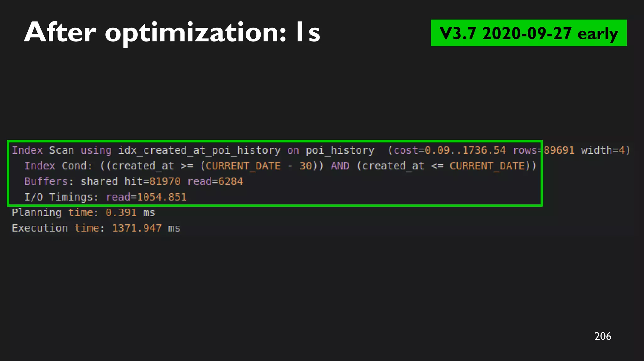Click the 'Index Scan using idx_created_at_poi_history' line

321,150
